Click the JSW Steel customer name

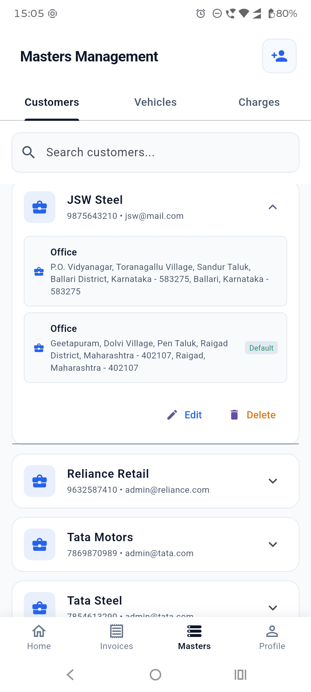pyautogui.click(x=95, y=200)
